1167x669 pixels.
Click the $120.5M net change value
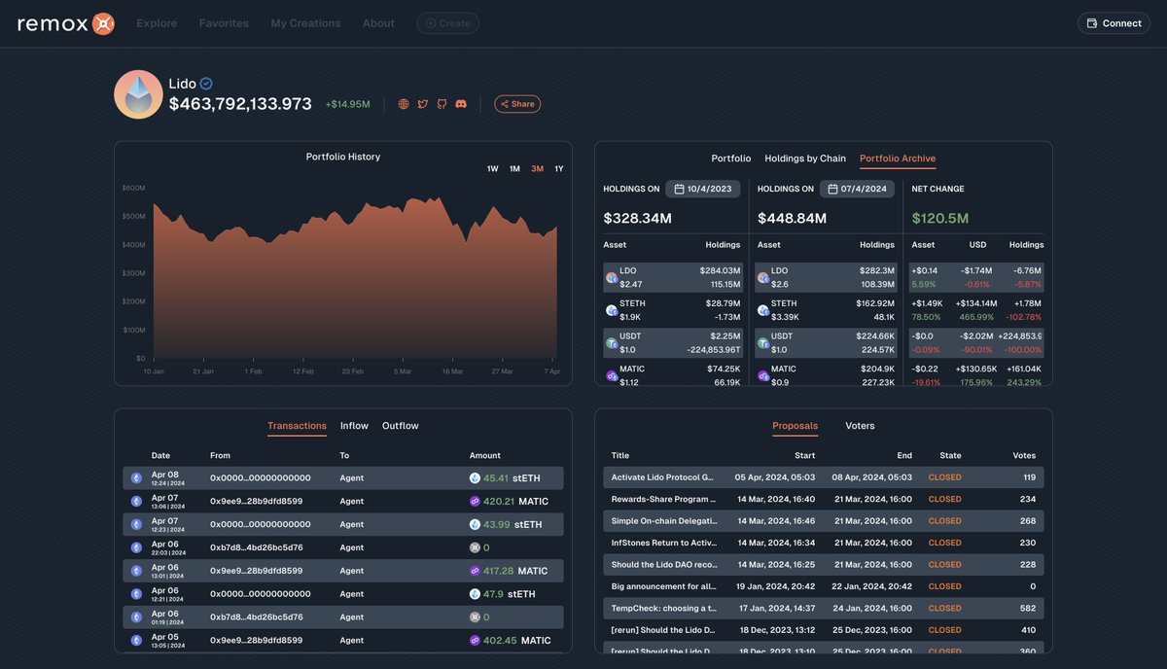(940, 219)
